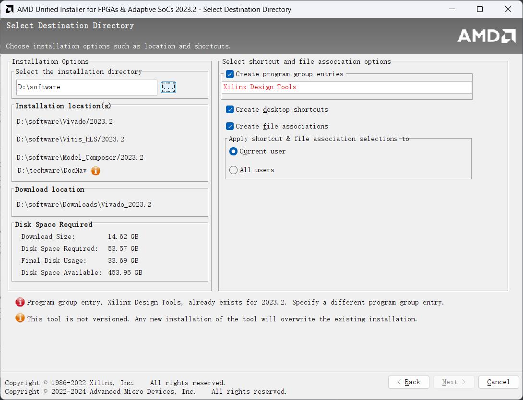523x400 pixels.
Task: Open the installation directory browse button
Action: tap(168, 87)
